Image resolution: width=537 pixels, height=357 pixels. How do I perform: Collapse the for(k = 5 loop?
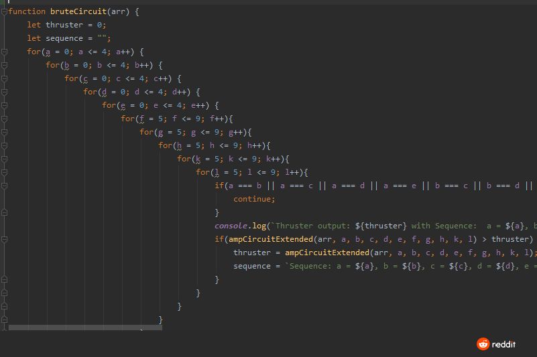[4, 159]
